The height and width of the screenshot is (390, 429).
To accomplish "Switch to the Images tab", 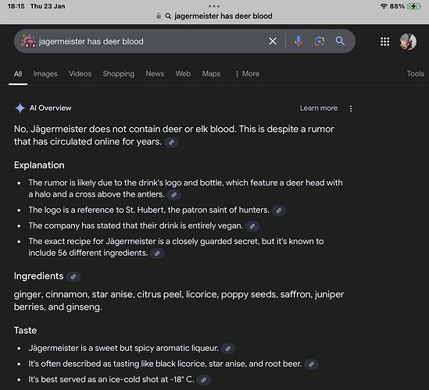I will (45, 74).
